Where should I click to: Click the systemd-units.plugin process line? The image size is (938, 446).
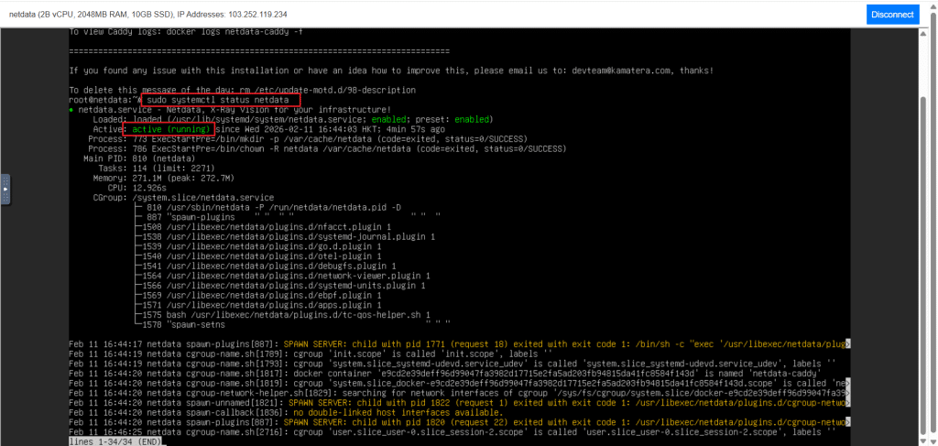[280, 286]
